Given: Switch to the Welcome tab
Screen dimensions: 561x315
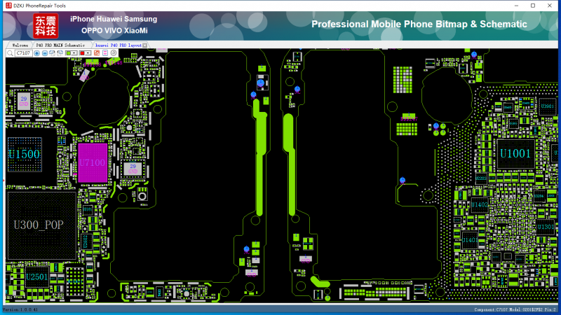Looking at the screenshot, I should 20,45.
